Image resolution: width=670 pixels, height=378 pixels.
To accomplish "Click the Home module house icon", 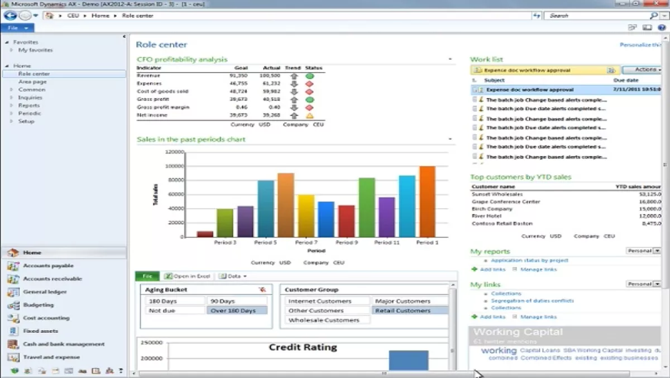I will coord(13,253).
